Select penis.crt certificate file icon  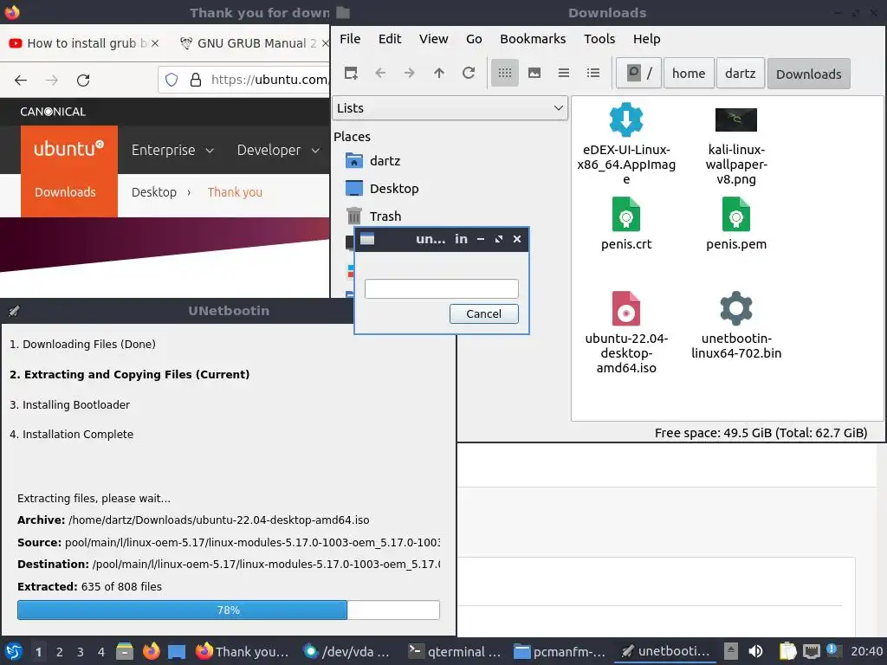[x=625, y=215]
